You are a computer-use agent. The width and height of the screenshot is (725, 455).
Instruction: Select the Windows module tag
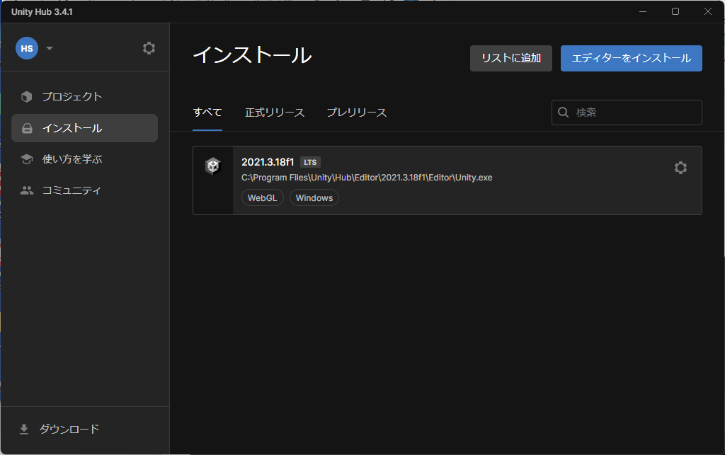(314, 197)
